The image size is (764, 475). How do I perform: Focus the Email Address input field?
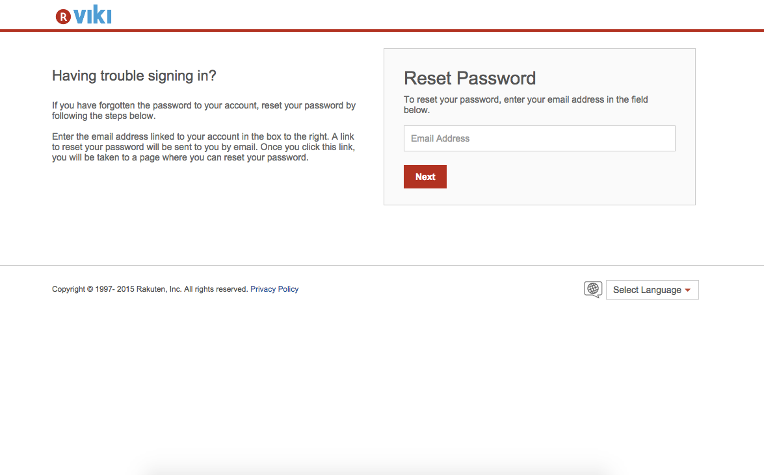(x=540, y=138)
